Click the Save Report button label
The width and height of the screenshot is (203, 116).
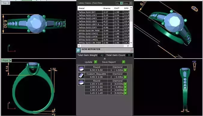(109, 62)
